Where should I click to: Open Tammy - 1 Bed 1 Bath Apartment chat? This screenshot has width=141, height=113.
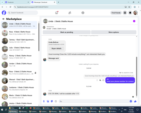(x=19, y=41)
